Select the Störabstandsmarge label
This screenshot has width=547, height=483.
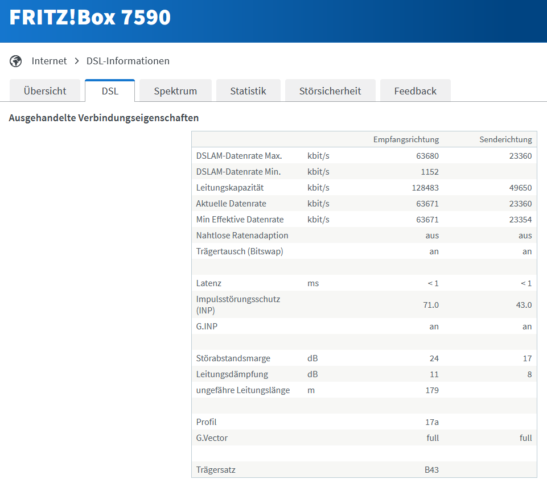coord(233,358)
